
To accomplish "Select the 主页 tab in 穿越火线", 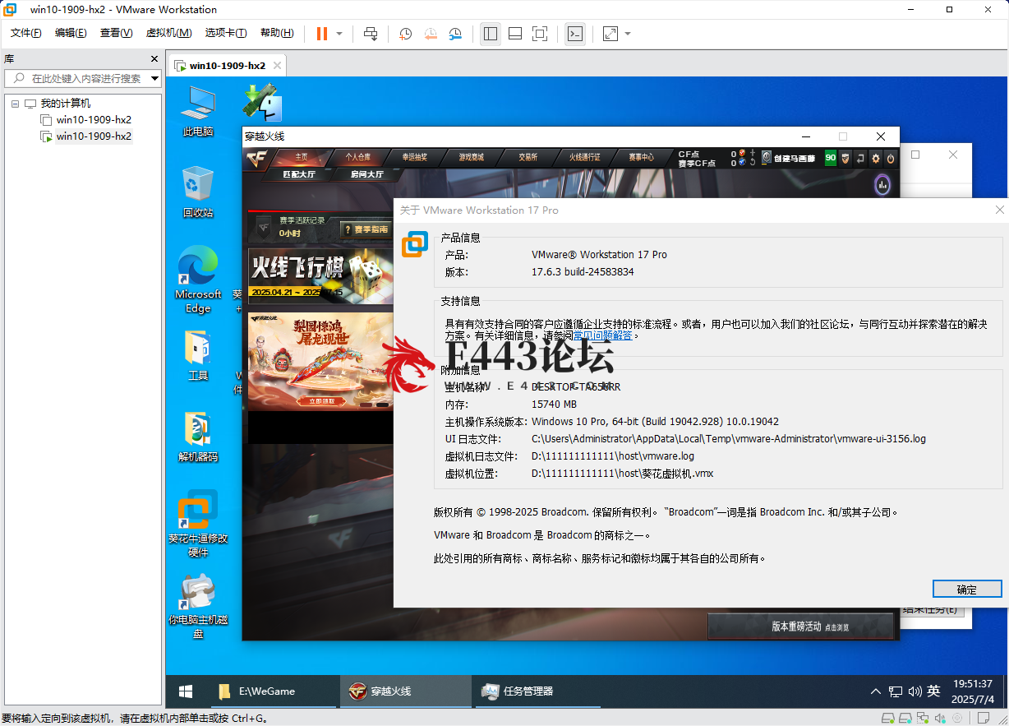I will point(302,157).
